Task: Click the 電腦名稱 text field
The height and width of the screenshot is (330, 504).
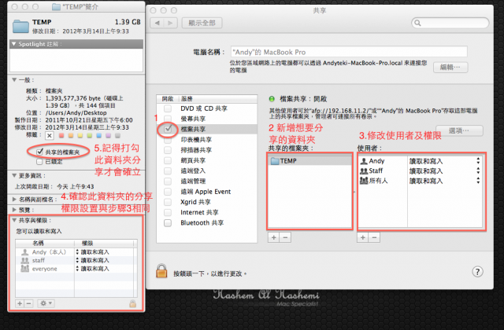Action: (x=349, y=52)
